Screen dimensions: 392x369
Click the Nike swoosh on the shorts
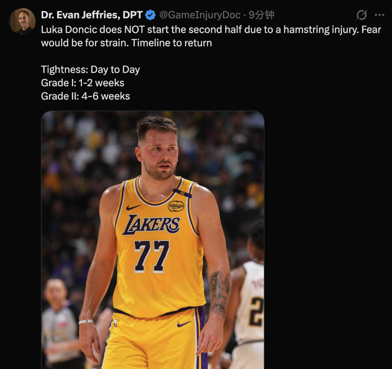pos(184,324)
